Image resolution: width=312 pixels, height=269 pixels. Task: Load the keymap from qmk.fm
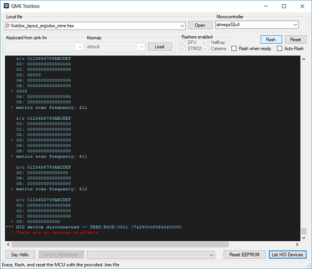(x=160, y=46)
